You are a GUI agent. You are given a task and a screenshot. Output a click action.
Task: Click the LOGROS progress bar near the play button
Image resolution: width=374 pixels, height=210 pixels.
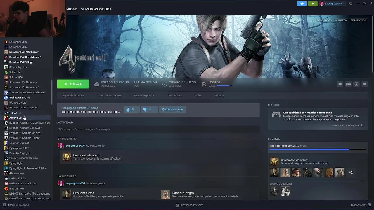pyautogui.click(x=224, y=86)
